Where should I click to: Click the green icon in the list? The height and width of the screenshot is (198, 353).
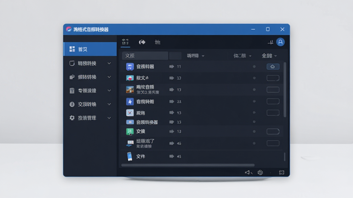coord(130,132)
